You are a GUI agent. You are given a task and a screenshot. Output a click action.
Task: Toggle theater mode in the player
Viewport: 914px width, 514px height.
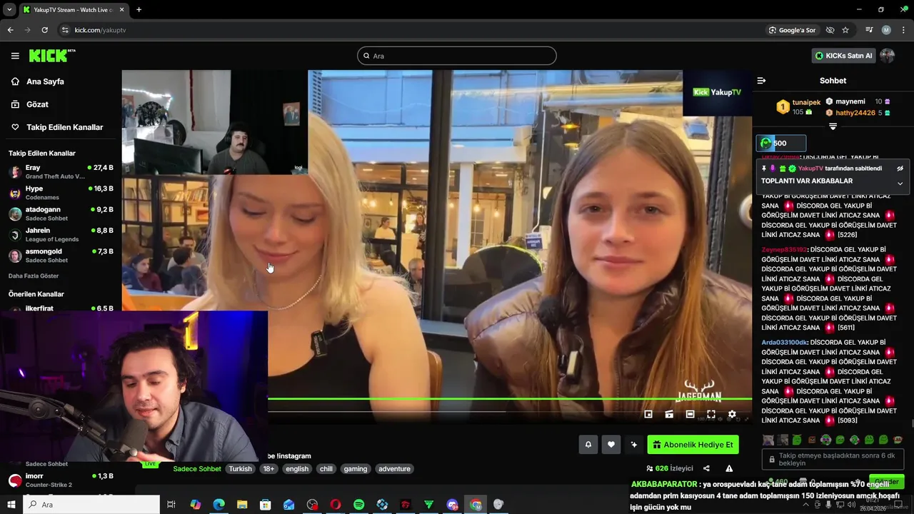pyautogui.click(x=690, y=414)
